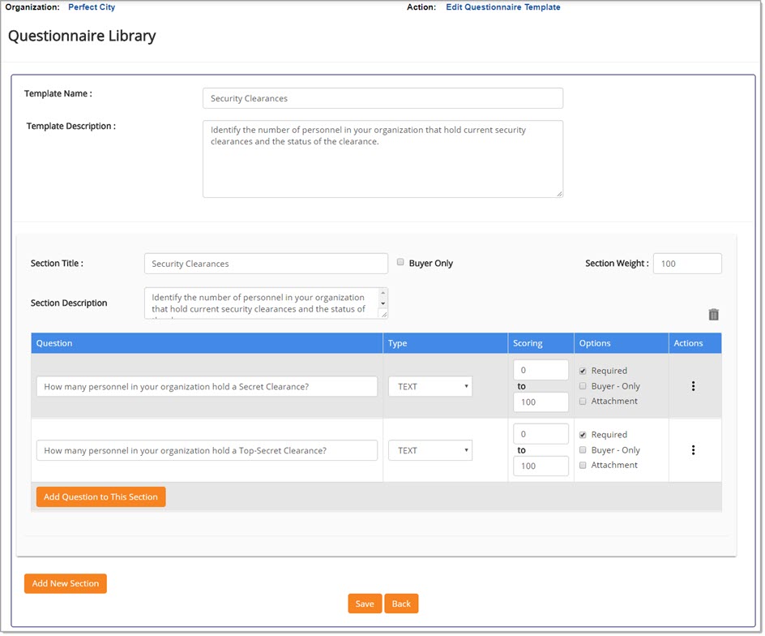Save the questionnaire template
Image resolution: width=765 pixels, height=636 pixels.
click(x=364, y=604)
